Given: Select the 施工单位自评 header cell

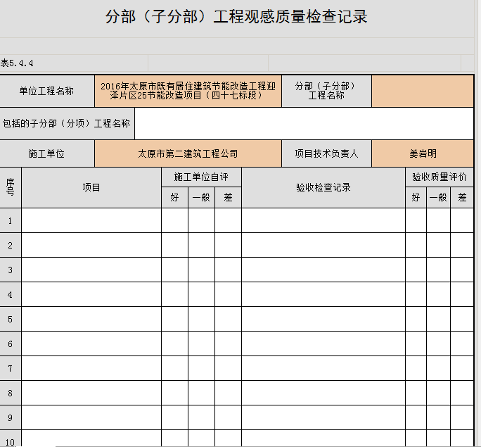Looking at the screenshot, I should pyautogui.click(x=201, y=177).
